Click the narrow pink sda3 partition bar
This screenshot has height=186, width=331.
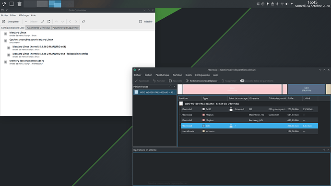point(284,89)
